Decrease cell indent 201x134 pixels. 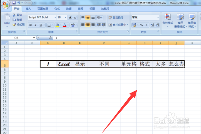coord(99,25)
